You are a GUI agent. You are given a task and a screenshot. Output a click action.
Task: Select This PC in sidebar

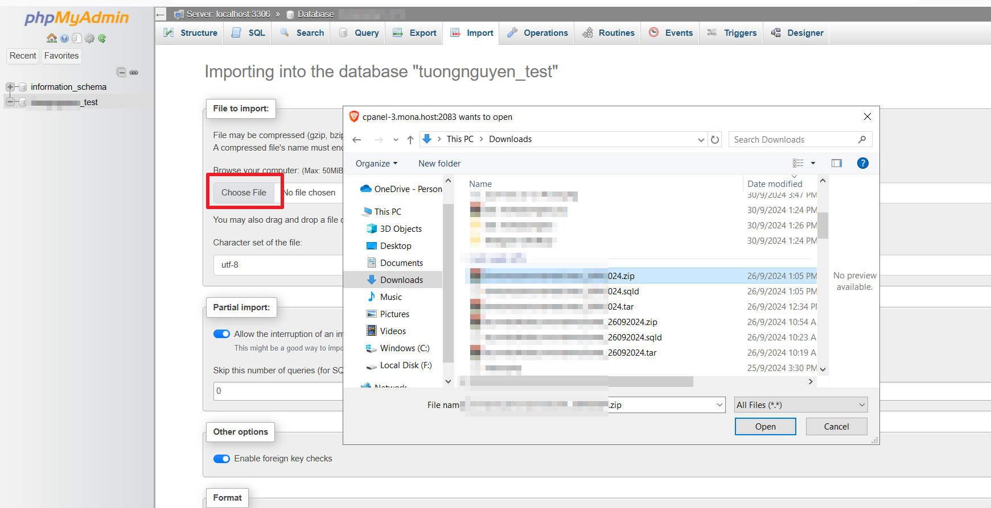381,212
